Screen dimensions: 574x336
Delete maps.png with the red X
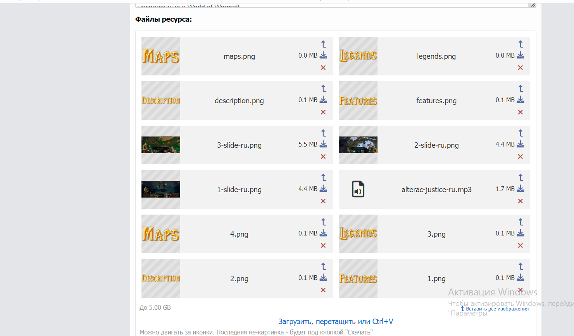point(323,68)
